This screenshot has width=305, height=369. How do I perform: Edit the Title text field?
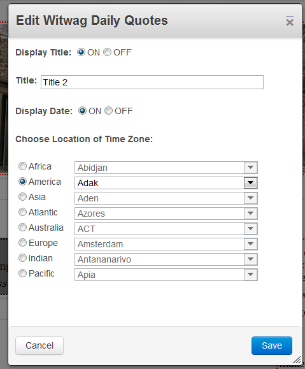coord(152,82)
